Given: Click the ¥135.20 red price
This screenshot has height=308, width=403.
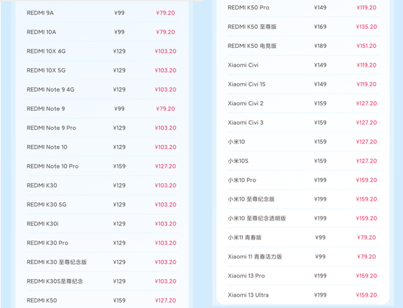Looking at the screenshot, I should tap(362, 27).
